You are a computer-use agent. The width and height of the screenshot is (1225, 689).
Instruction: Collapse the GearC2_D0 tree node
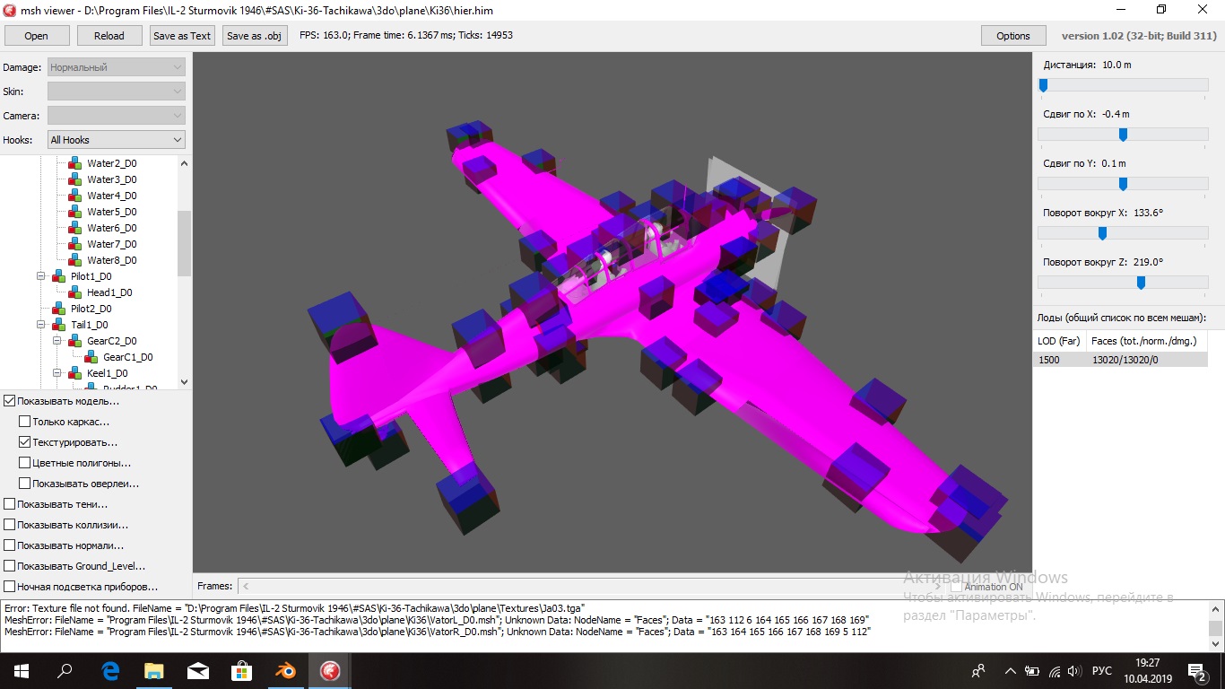[x=56, y=341]
